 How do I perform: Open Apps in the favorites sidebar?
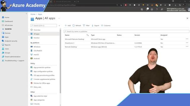[5, 37]
